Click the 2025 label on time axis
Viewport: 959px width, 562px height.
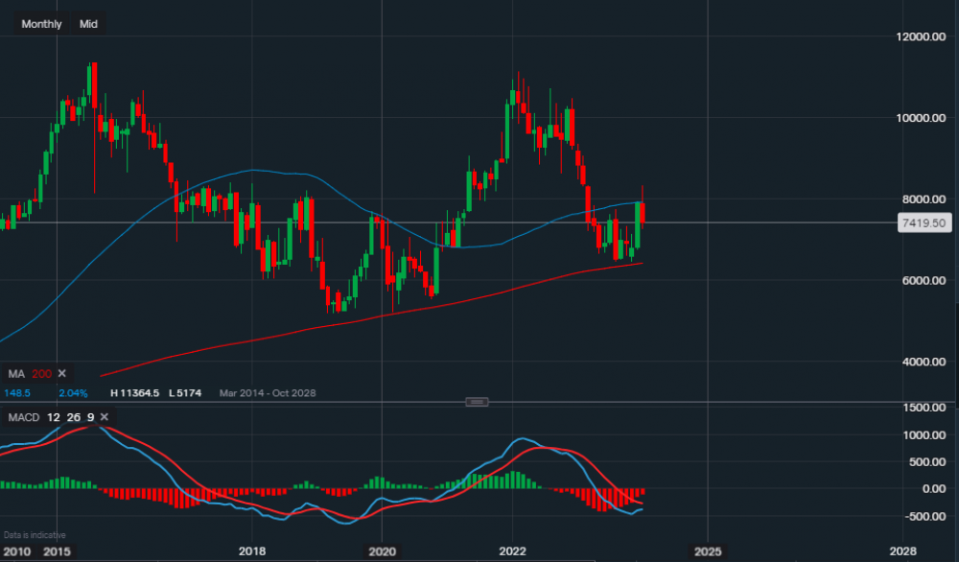[708, 552]
